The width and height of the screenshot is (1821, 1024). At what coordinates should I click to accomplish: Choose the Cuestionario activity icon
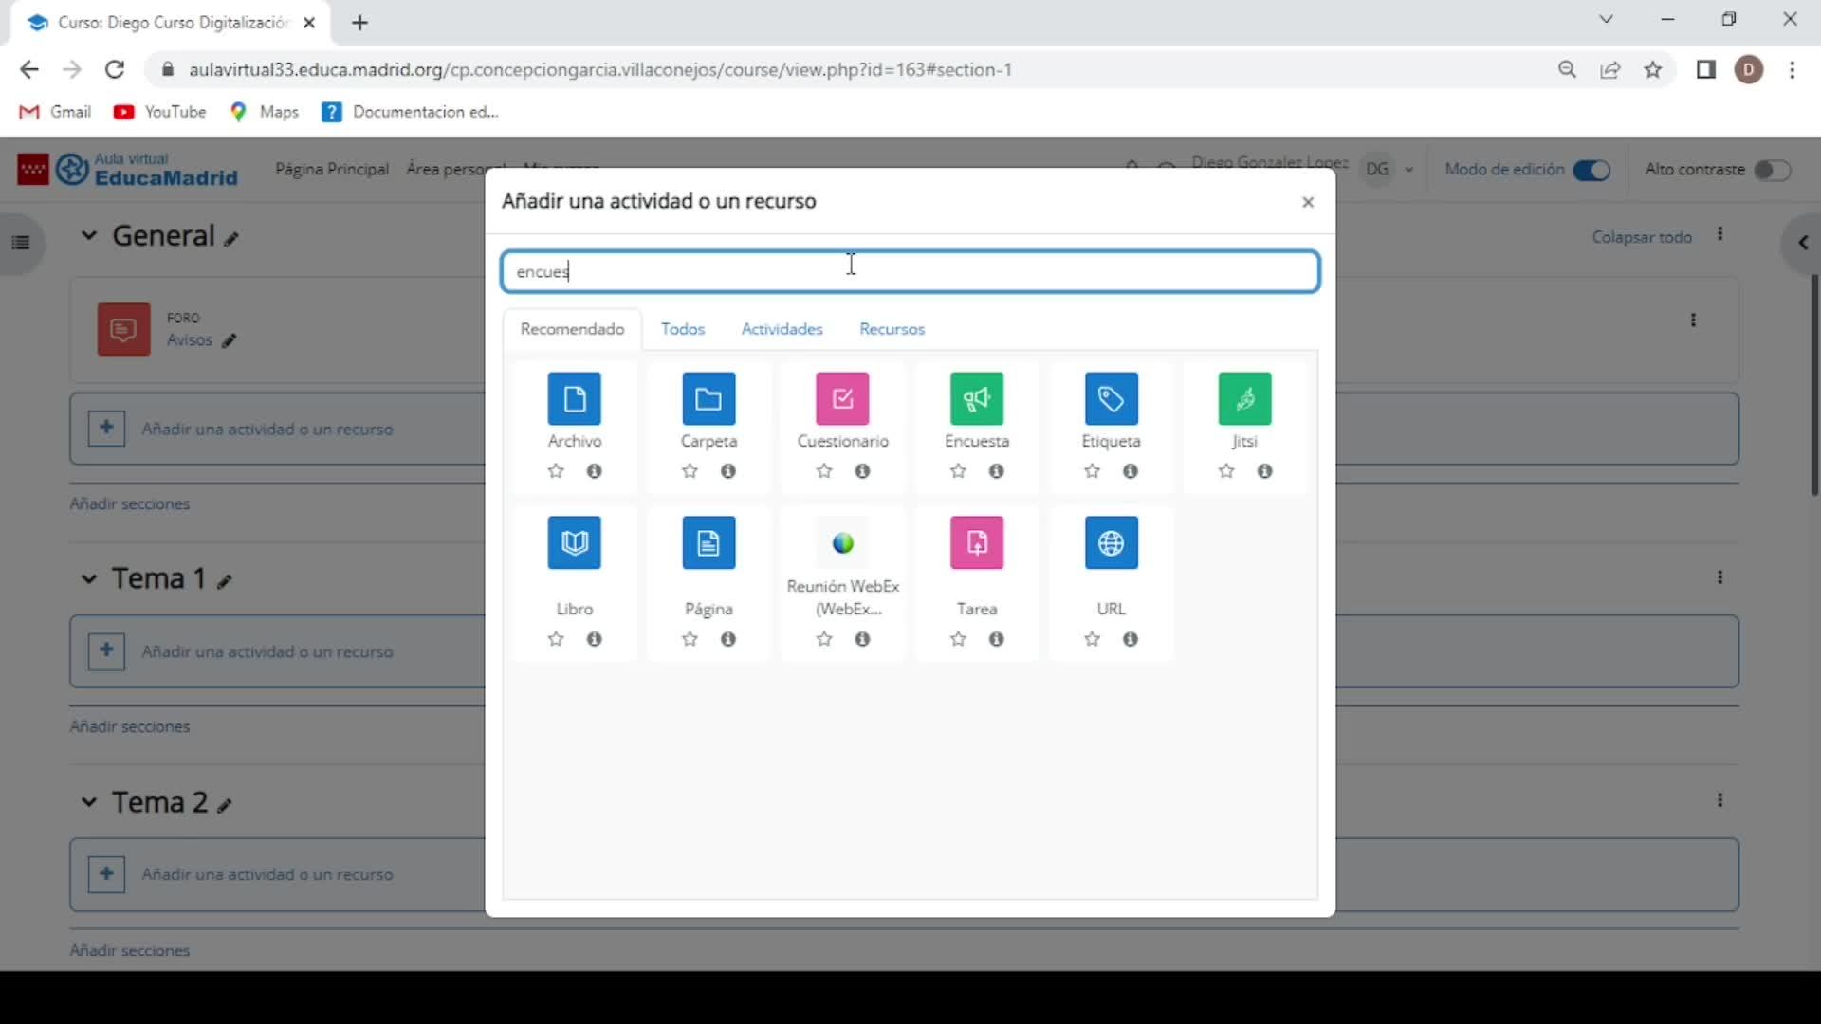(842, 399)
